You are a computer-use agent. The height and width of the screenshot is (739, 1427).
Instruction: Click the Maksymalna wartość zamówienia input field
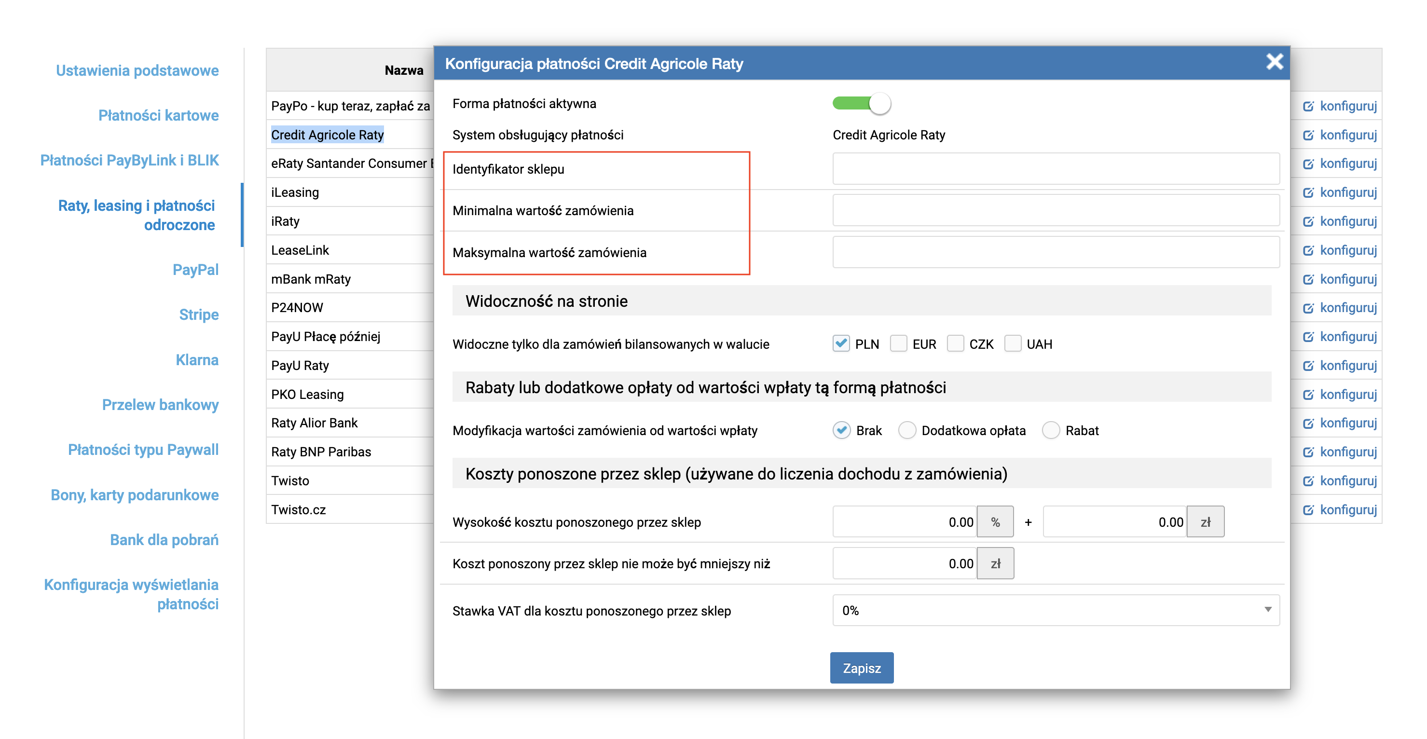point(1055,253)
